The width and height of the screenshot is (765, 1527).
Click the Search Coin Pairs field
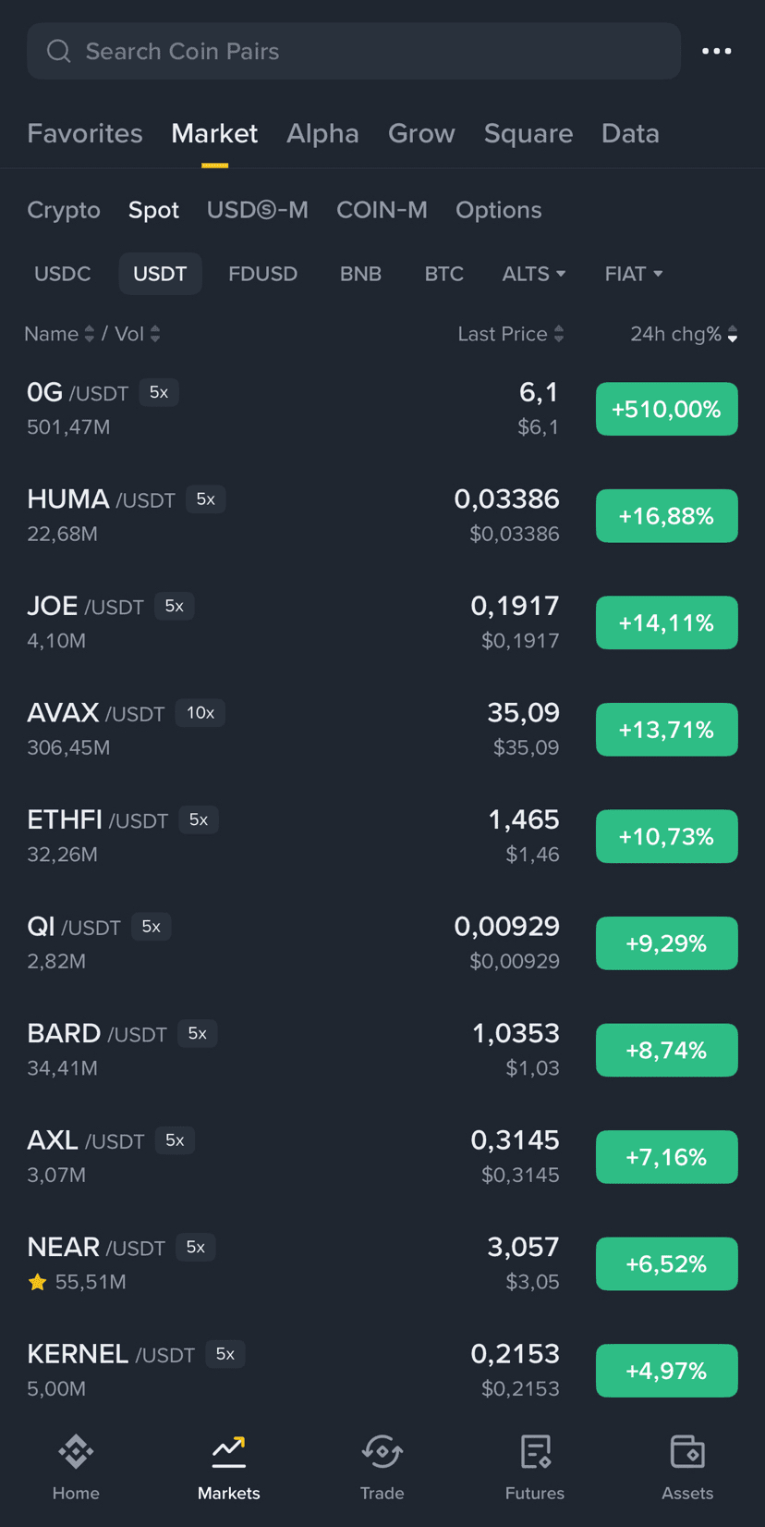(370, 52)
